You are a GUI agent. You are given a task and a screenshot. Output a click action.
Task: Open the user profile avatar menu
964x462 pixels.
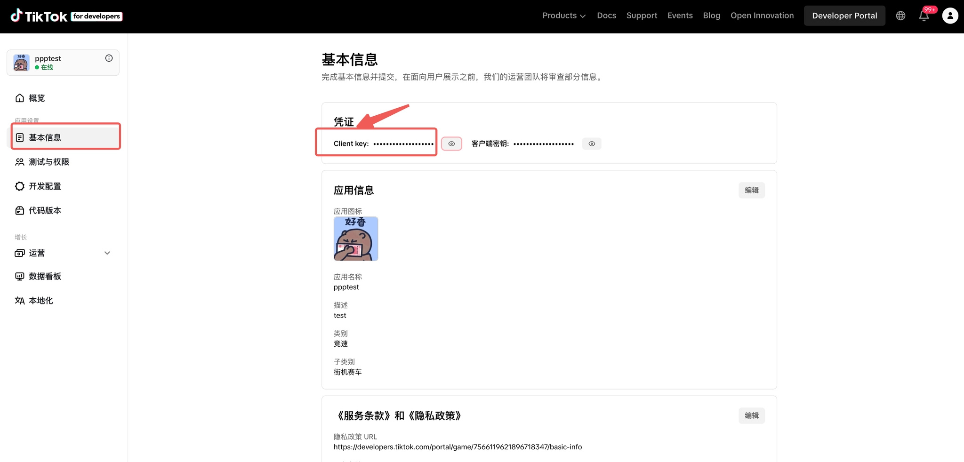[950, 16]
